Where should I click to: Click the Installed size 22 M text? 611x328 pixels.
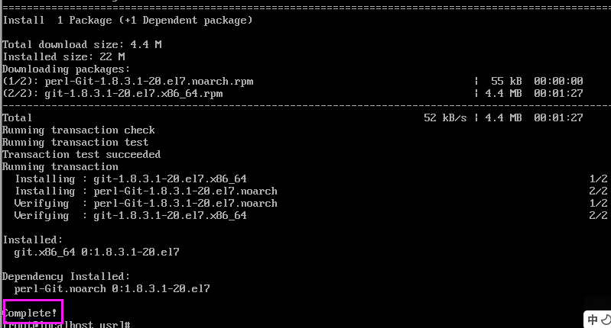click(63, 56)
